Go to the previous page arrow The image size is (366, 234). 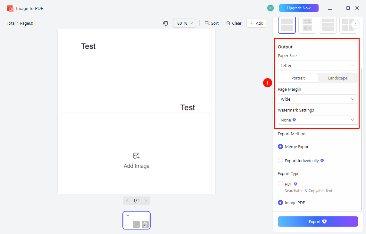pyautogui.click(x=127, y=201)
